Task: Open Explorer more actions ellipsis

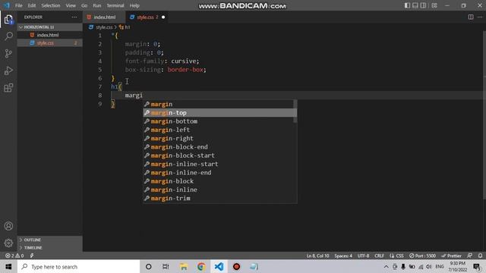Action: [x=74, y=17]
